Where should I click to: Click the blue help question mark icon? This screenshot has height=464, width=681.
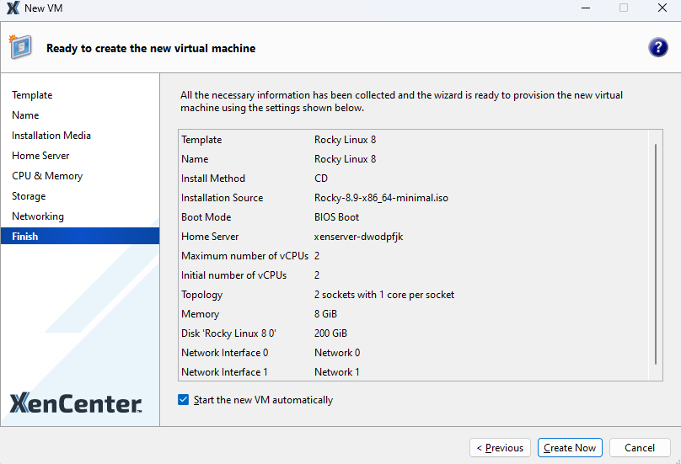point(658,48)
